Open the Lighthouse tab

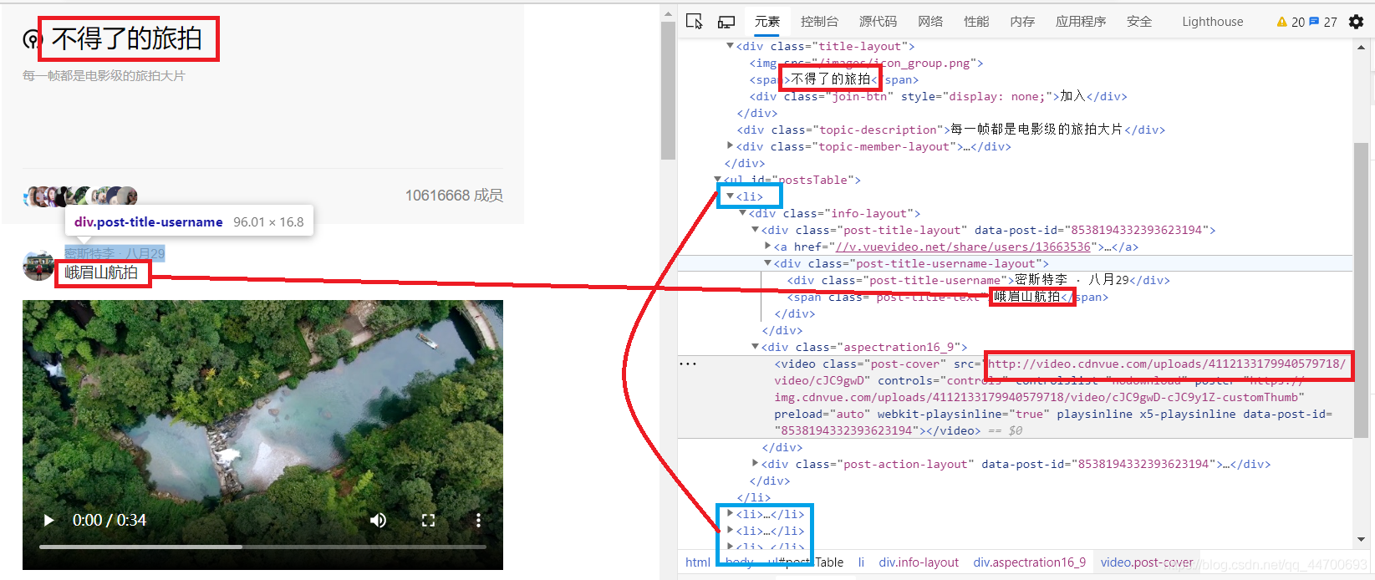point(1212,22)
